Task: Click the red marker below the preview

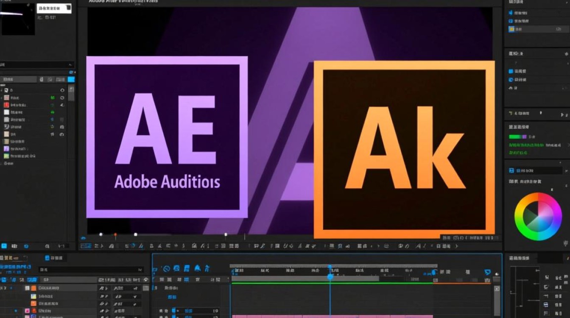Action: (115, 234)
